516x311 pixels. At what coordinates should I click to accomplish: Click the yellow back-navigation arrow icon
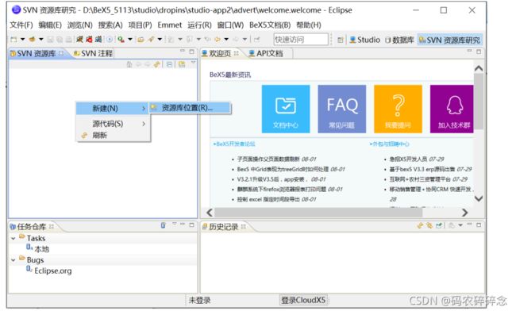point(218,40)
